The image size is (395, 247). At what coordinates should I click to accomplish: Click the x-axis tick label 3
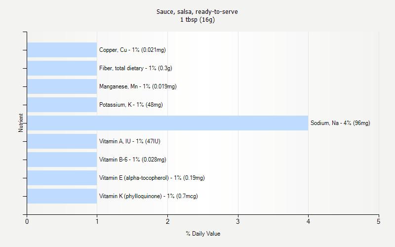click(x=238, y=222)
